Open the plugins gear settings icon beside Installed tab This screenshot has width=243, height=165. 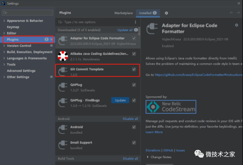coord(166,13)
